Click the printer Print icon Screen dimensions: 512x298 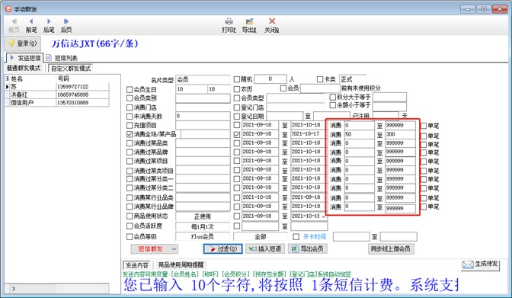point(229,21)
